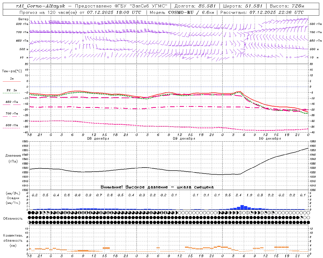Click the (мм/3ч.) unit label

13,193
